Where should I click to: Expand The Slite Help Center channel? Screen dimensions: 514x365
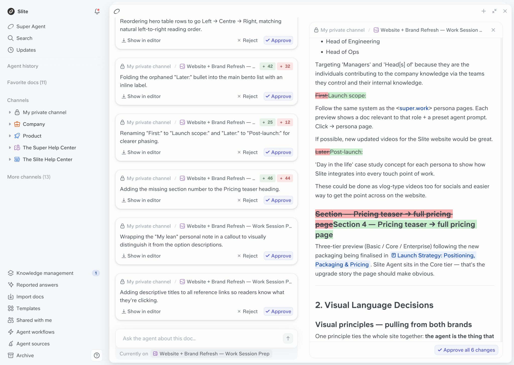(10, 159)
